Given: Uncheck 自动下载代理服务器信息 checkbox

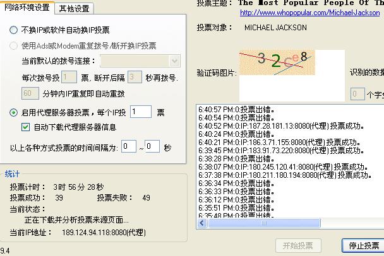Looking at the screenshot, I should 26,127.
